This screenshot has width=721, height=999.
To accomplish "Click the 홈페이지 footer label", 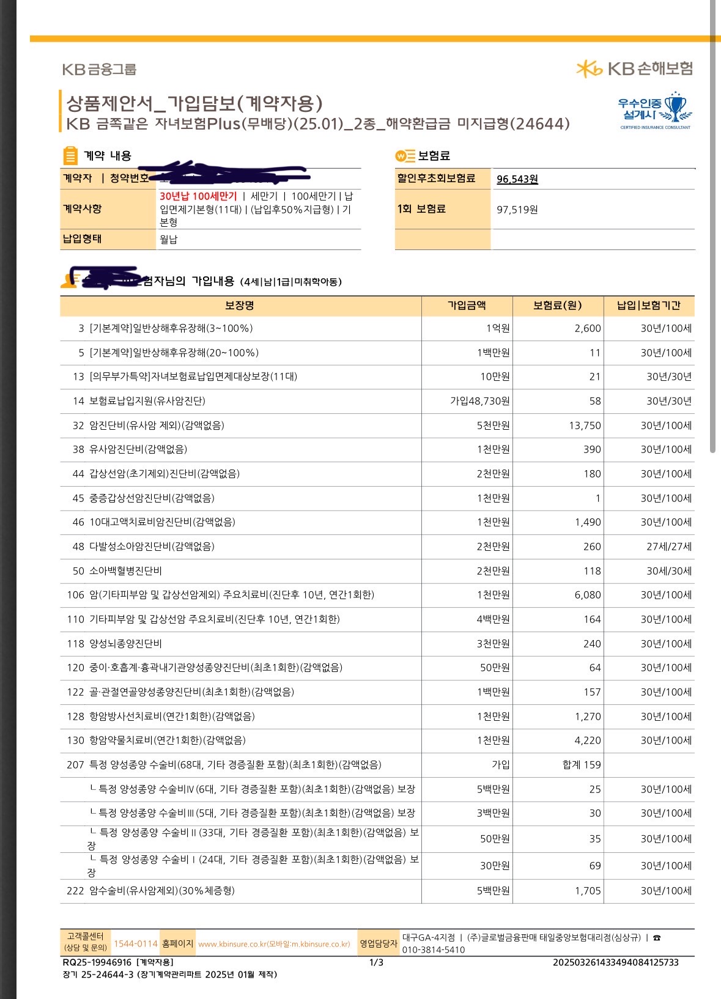I will click(177, 944).
